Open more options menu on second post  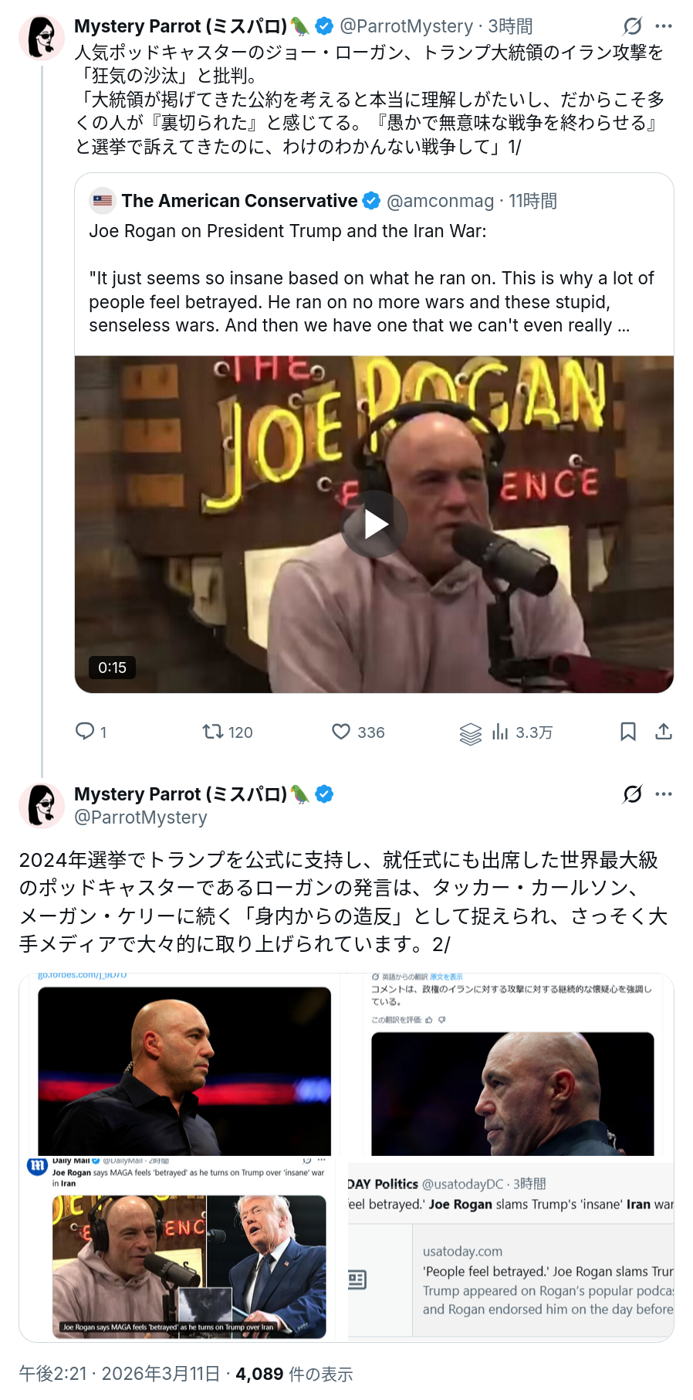tap(664, 794)
